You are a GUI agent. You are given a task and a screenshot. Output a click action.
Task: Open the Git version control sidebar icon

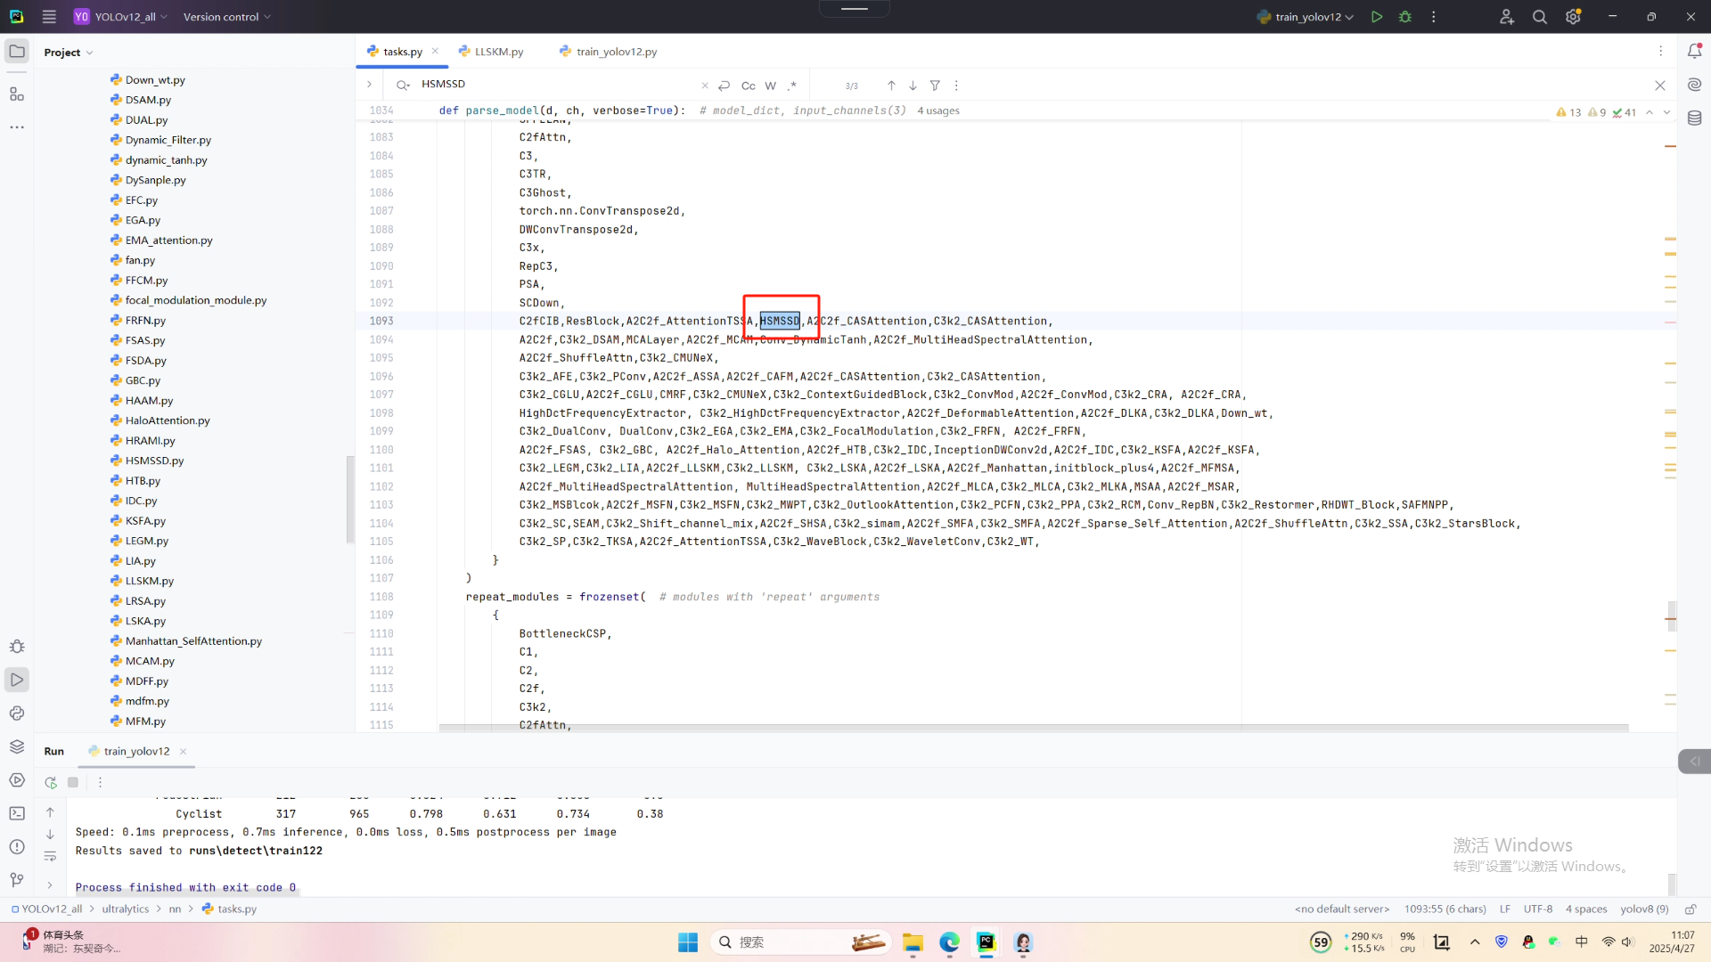(17, 880)
